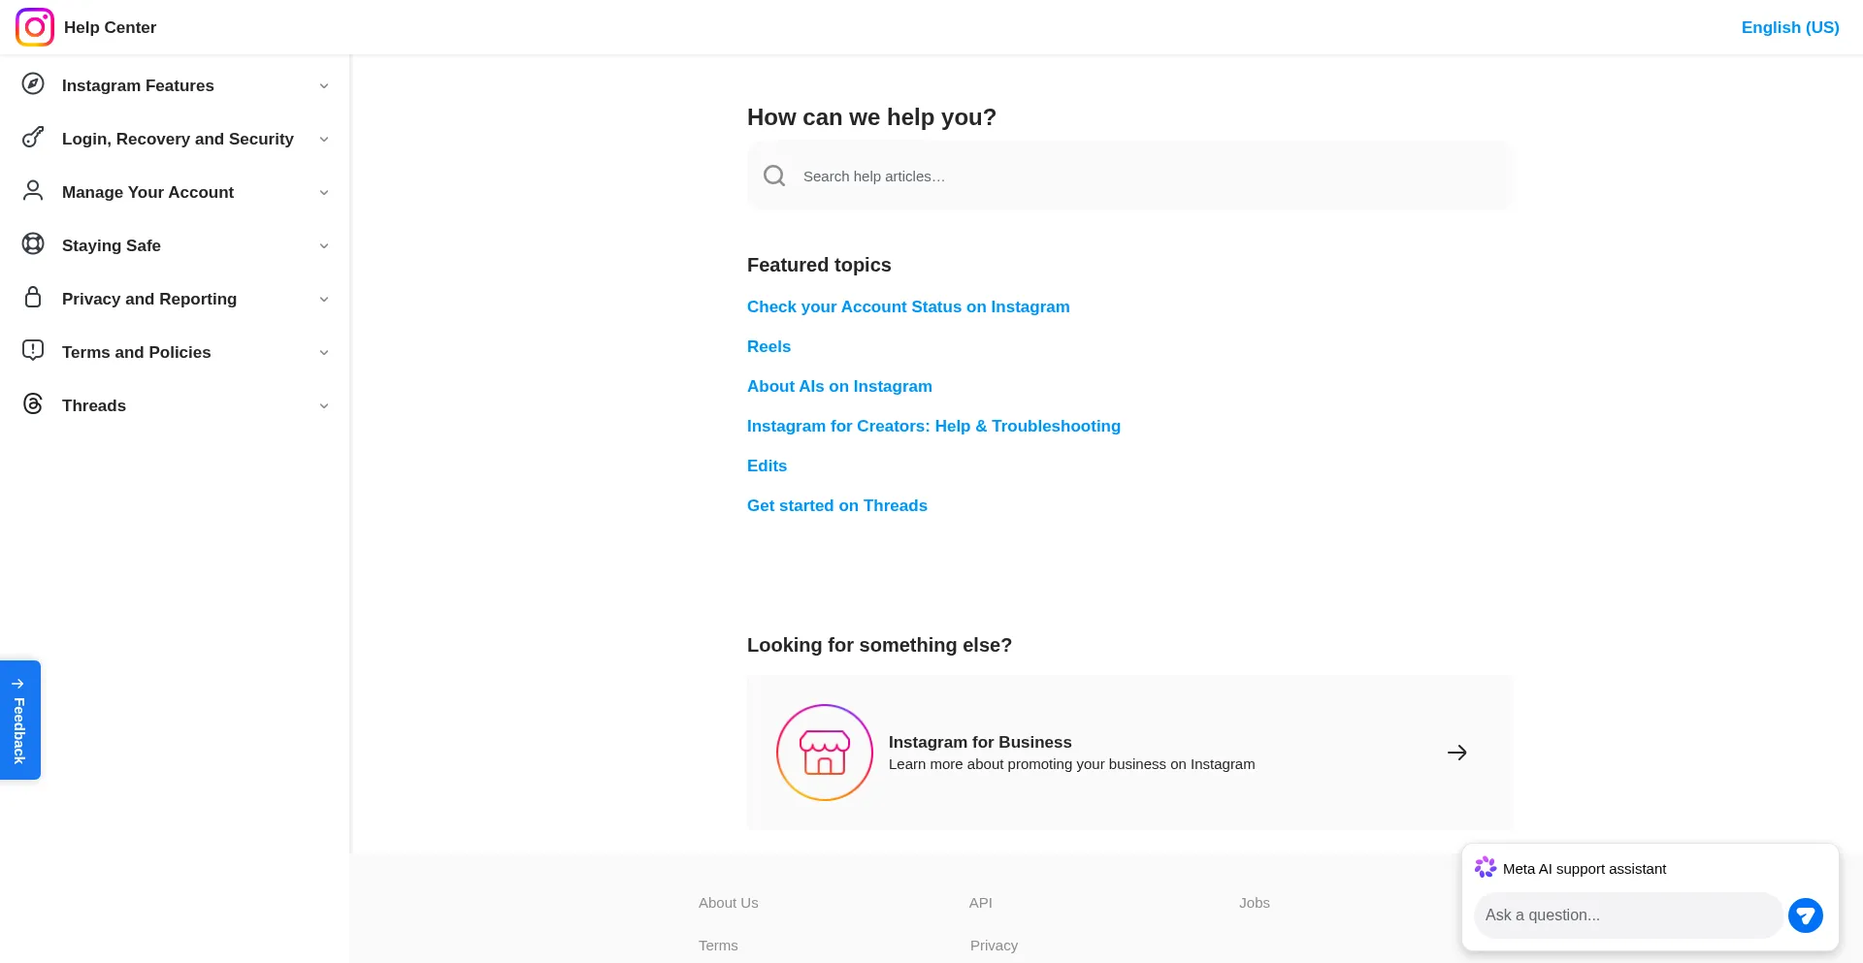Image resolution: width=1863 pixels, height=963 pixels.
Task: Open the API footer link
Action: pyautogui.click(x=981, y=903)
